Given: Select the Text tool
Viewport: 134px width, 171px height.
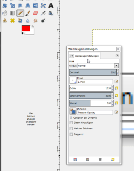Looking at the screenshot, I should pyautogui.click(x=51, y=5).
